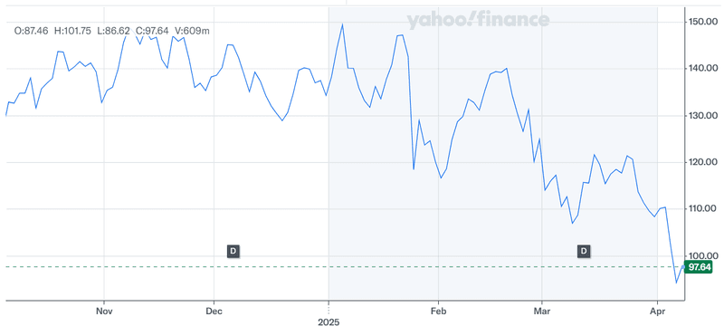
Task: Select the Apr label on date axis
Action: [657, 311]
